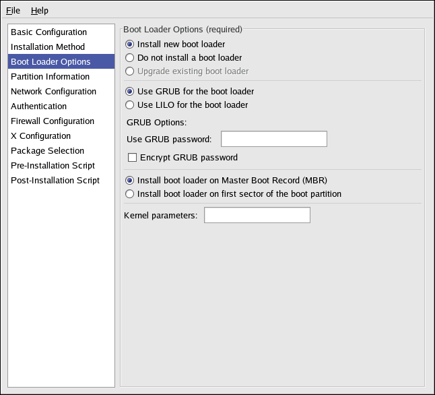
Task: Choose Use LILO for the boot loader
Action: tap(131, 105)
